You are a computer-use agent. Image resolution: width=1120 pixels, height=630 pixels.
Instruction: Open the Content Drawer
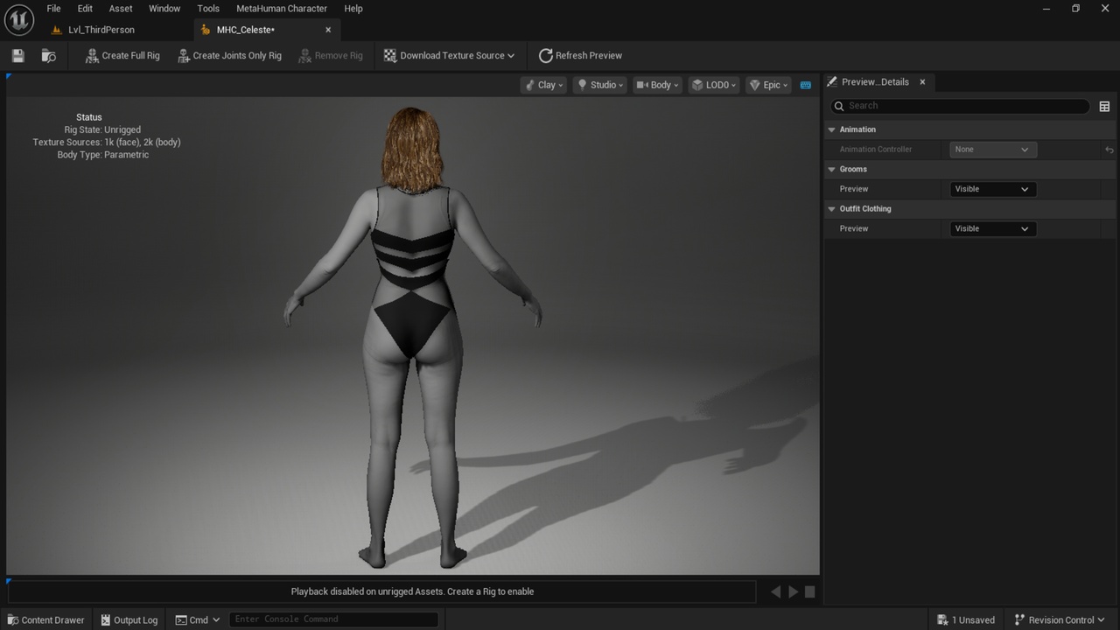click(x=45, y=619)
